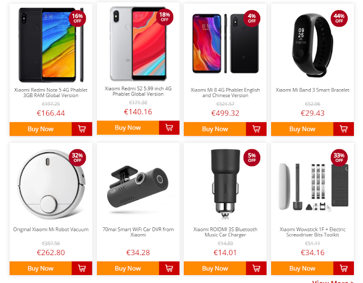Click the View More link
Screen dimensions: 363x283
(333, 281)
